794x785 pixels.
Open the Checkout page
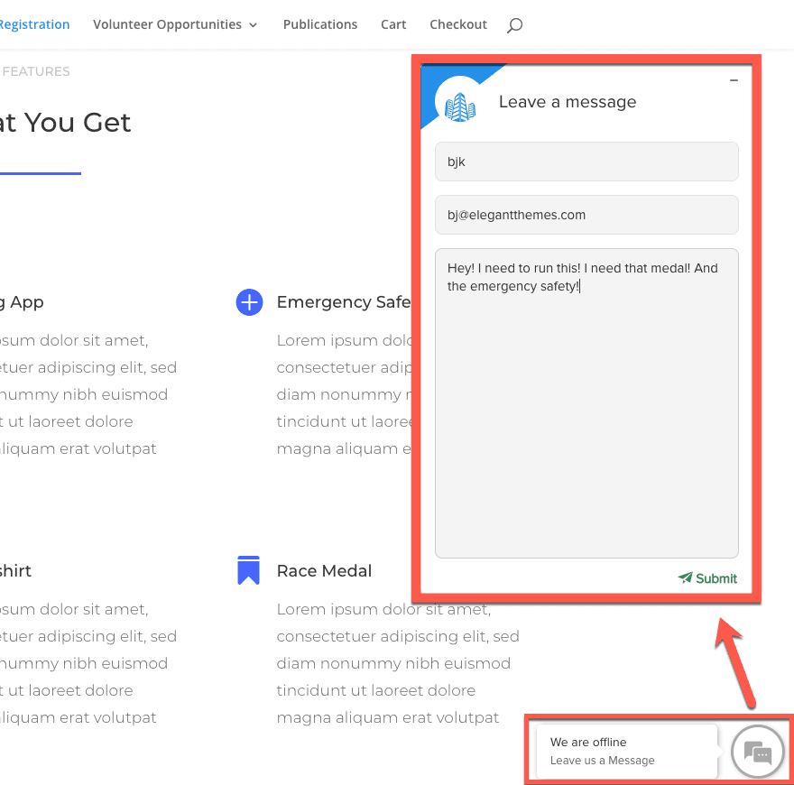tap(458, 24)
